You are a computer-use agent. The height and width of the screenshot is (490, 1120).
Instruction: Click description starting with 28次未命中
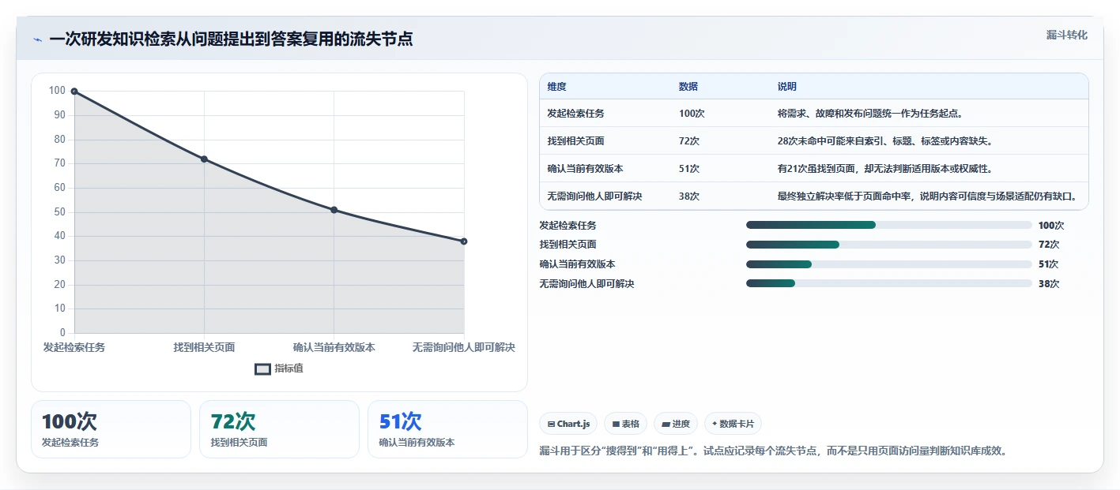(x=885, y=141)
